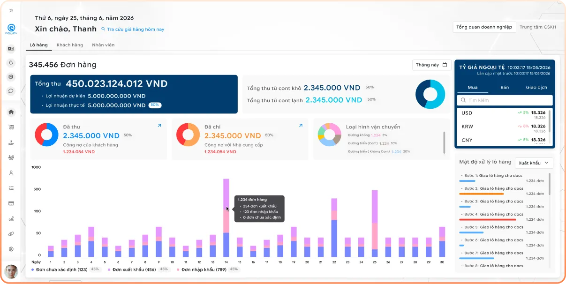Click Bước 1 blue progress bar

467,180
